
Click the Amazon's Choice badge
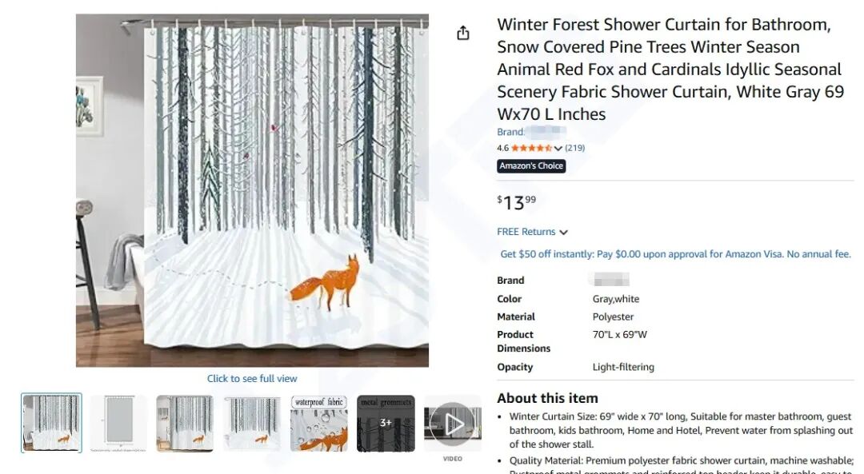(531, 166)
